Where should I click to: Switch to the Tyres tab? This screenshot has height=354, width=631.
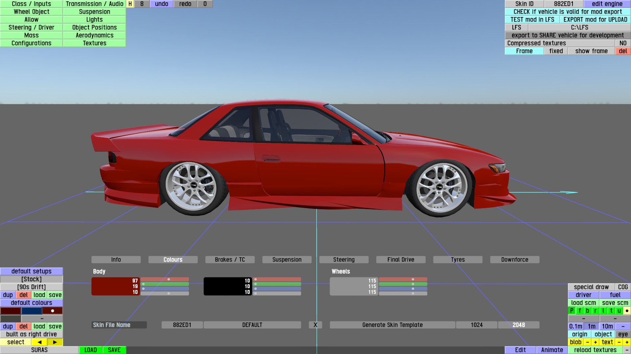[457, 260]
